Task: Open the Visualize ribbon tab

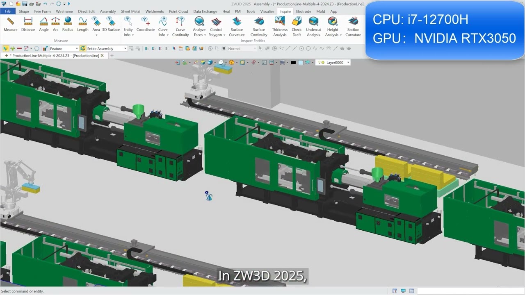Action: coord(267,11)
